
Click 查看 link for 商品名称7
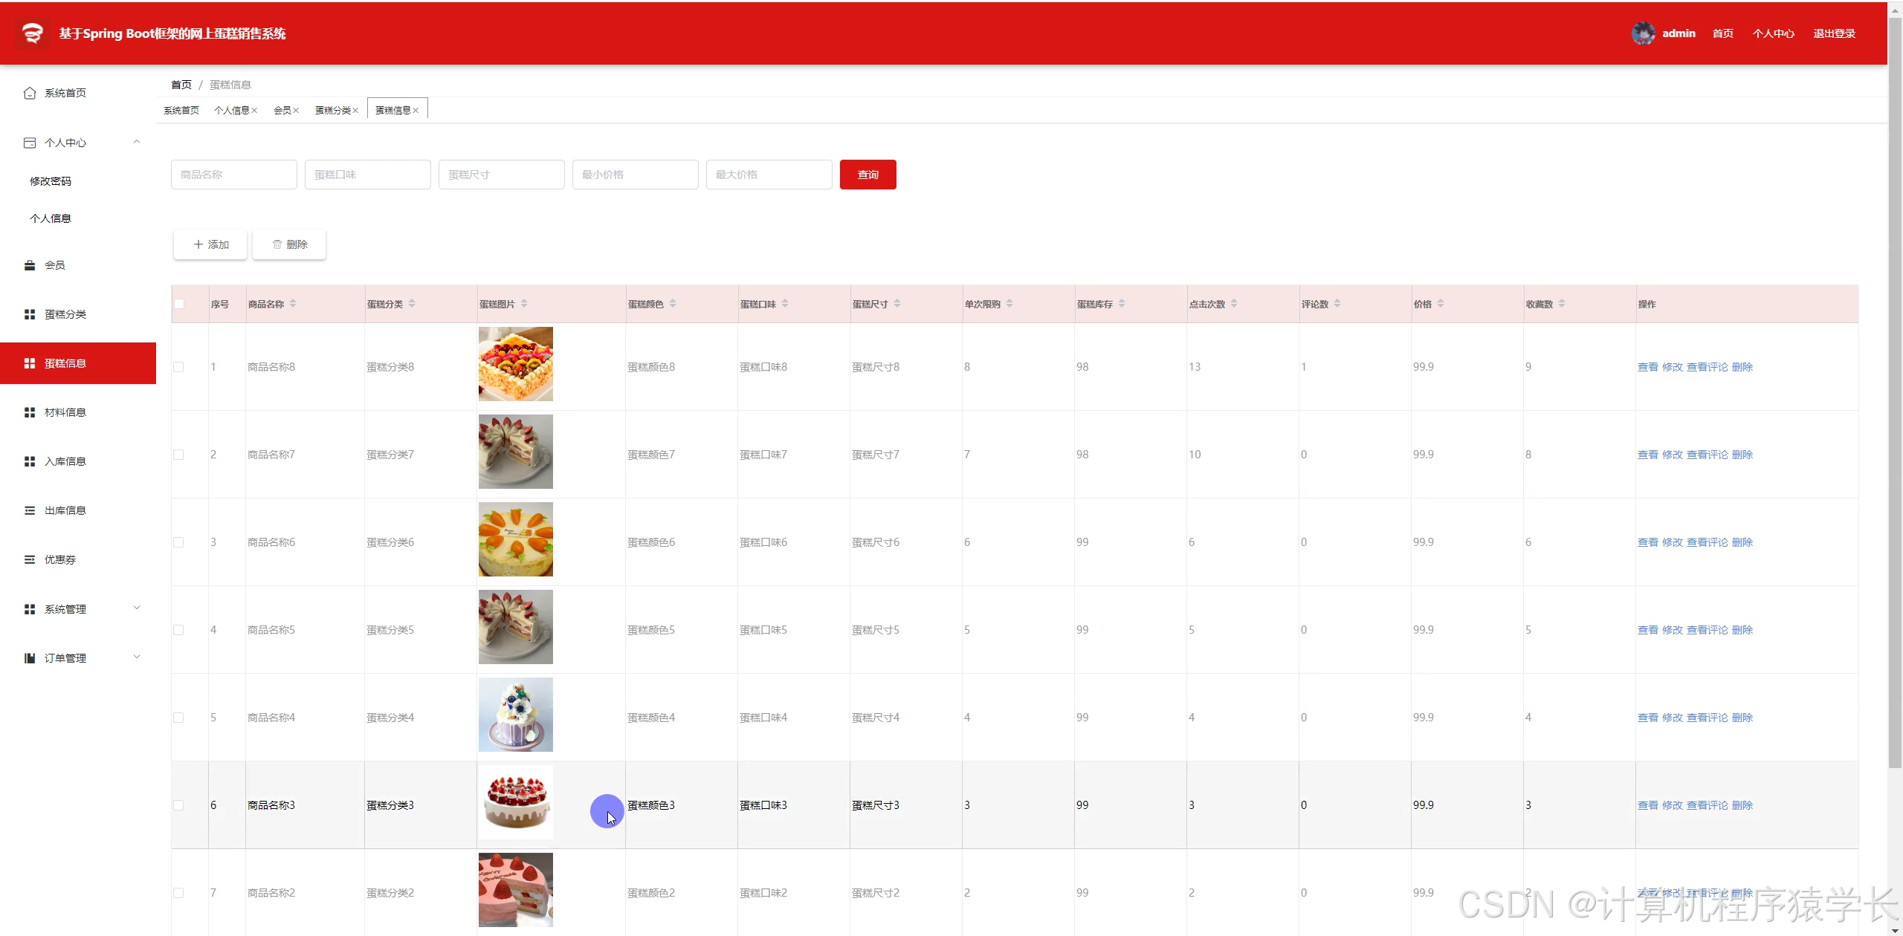click(1647, 455)
